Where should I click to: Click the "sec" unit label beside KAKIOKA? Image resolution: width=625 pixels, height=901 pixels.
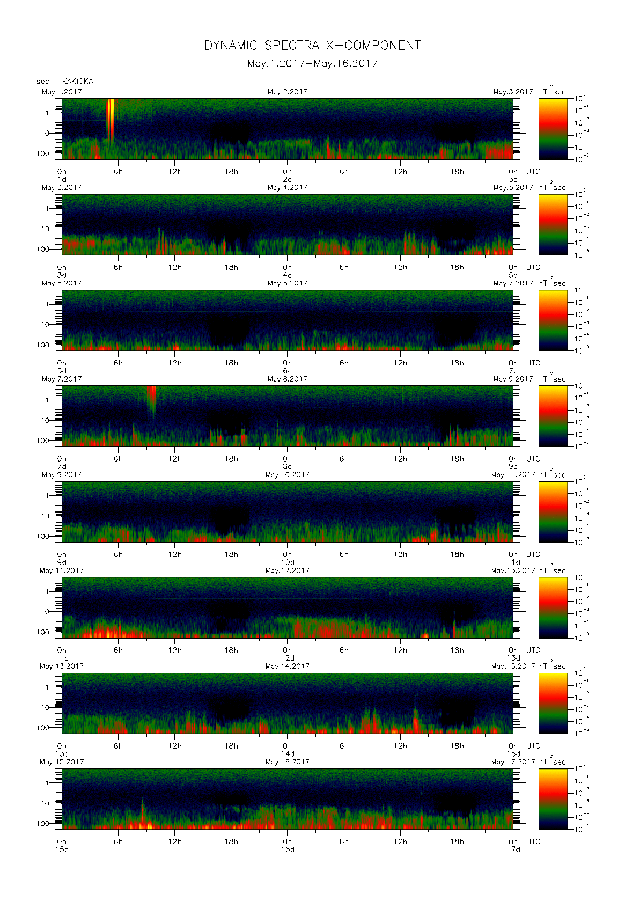(43, 82)
